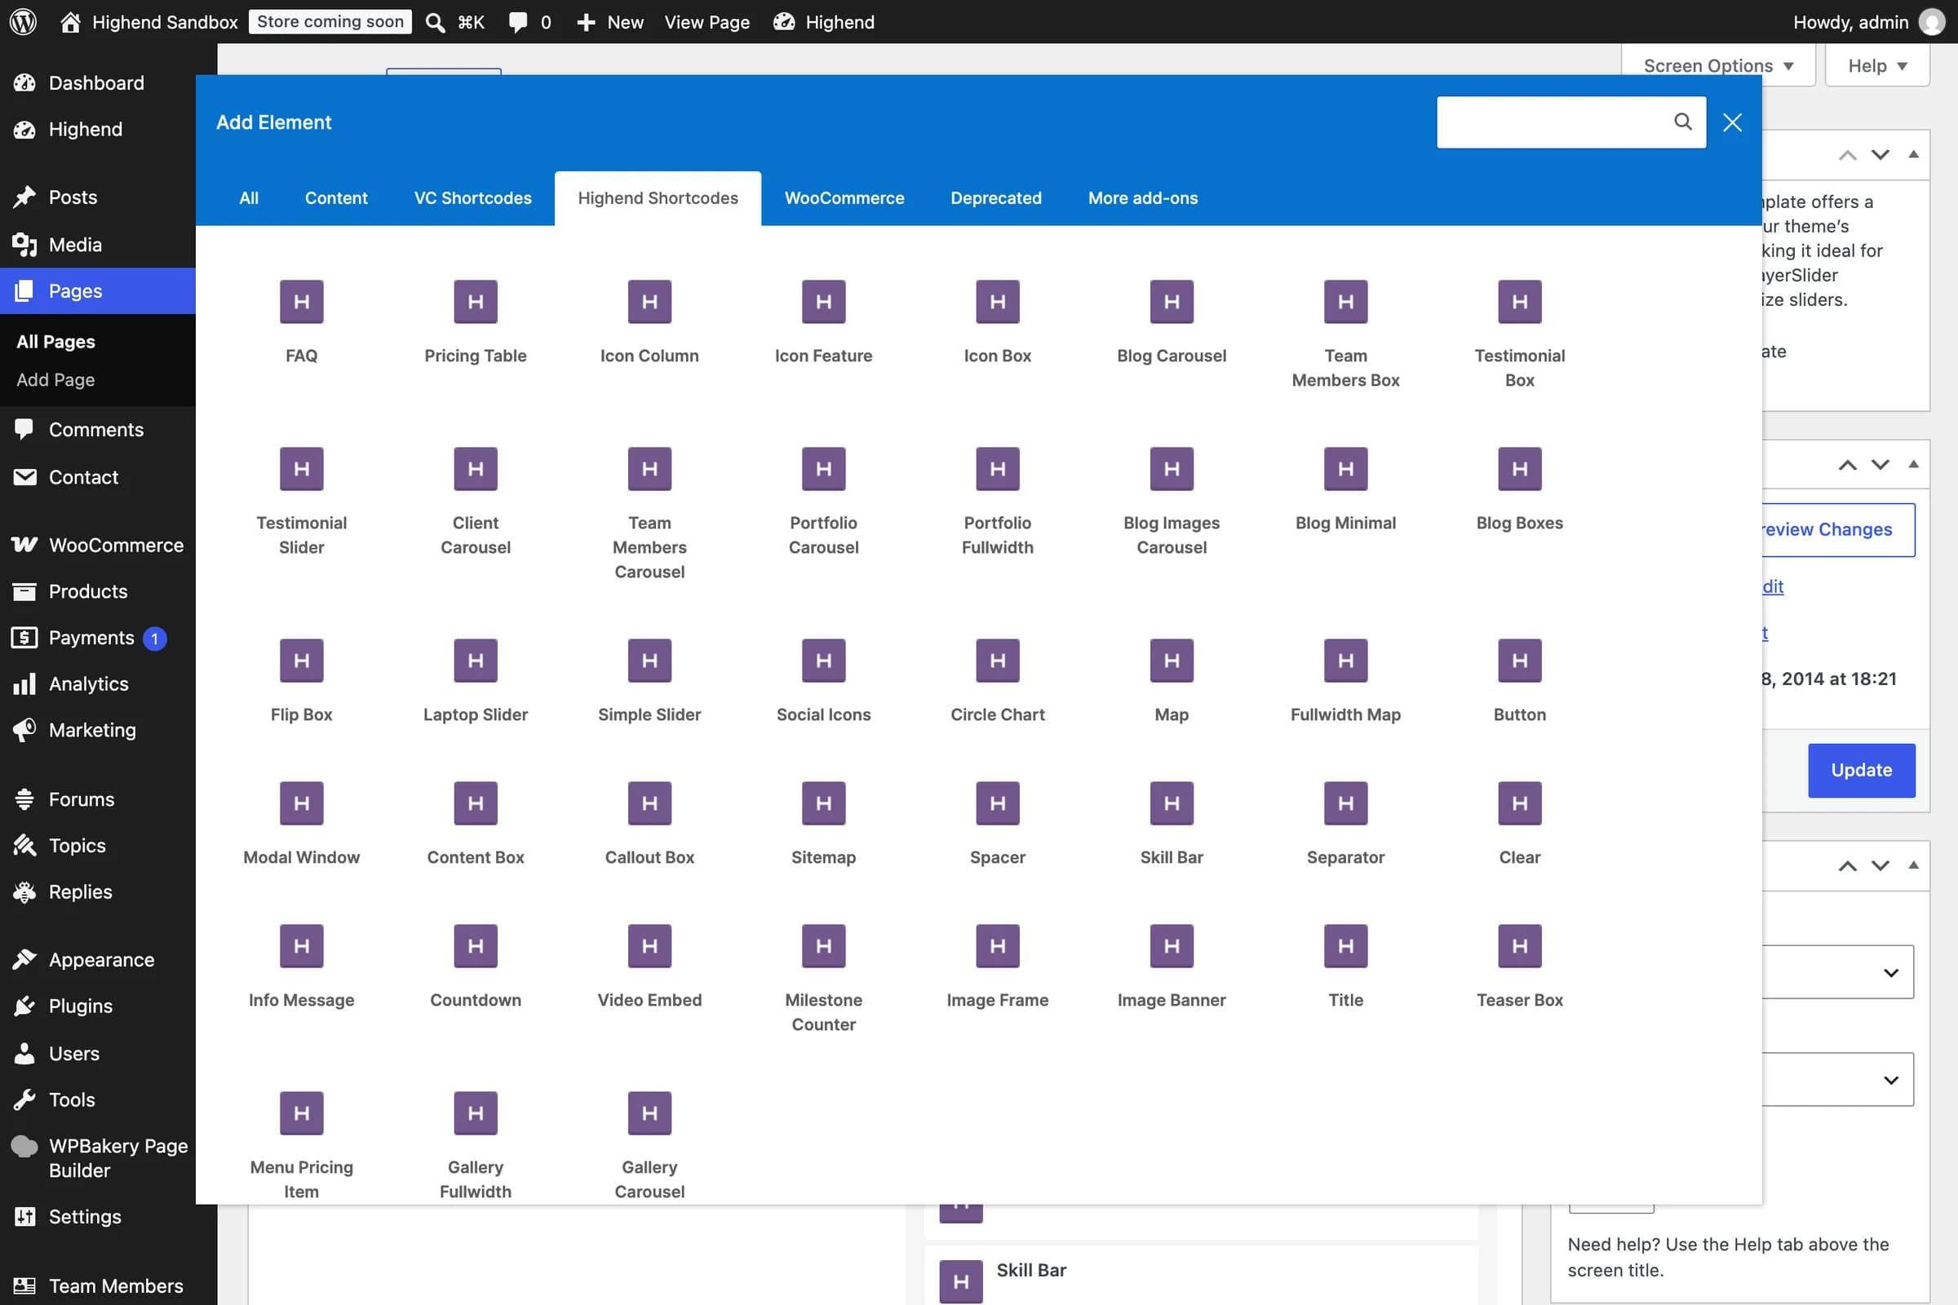Choose the Map element
Viewport: 1958px width, 1305px height.
1172,682
